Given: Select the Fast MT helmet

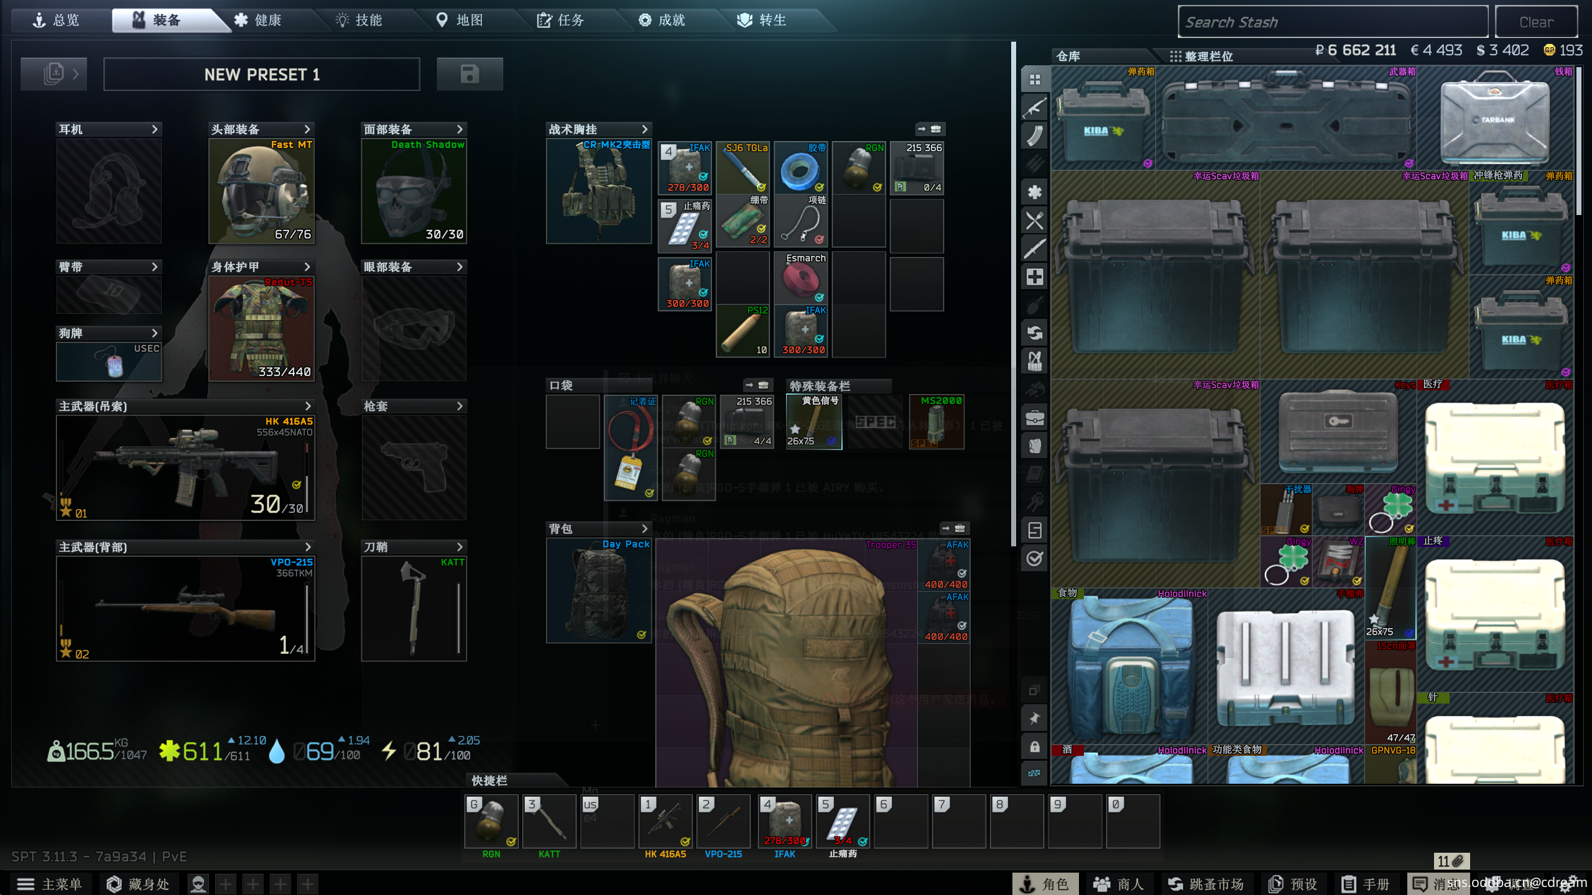Looking at the screenshot, I should (x=261, y=191).
